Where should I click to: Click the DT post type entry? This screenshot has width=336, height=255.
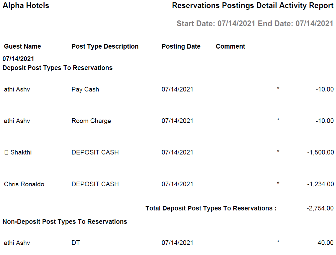[76, 243]
